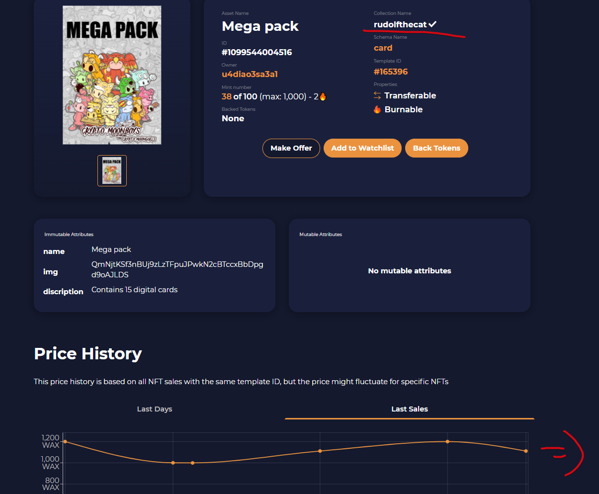599x494 pixels.
Task: Click the burned flame icon beside mint number
Action: (323, 96)
